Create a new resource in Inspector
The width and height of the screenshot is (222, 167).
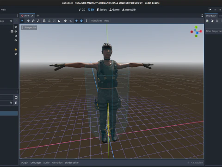tap(207, 21)
